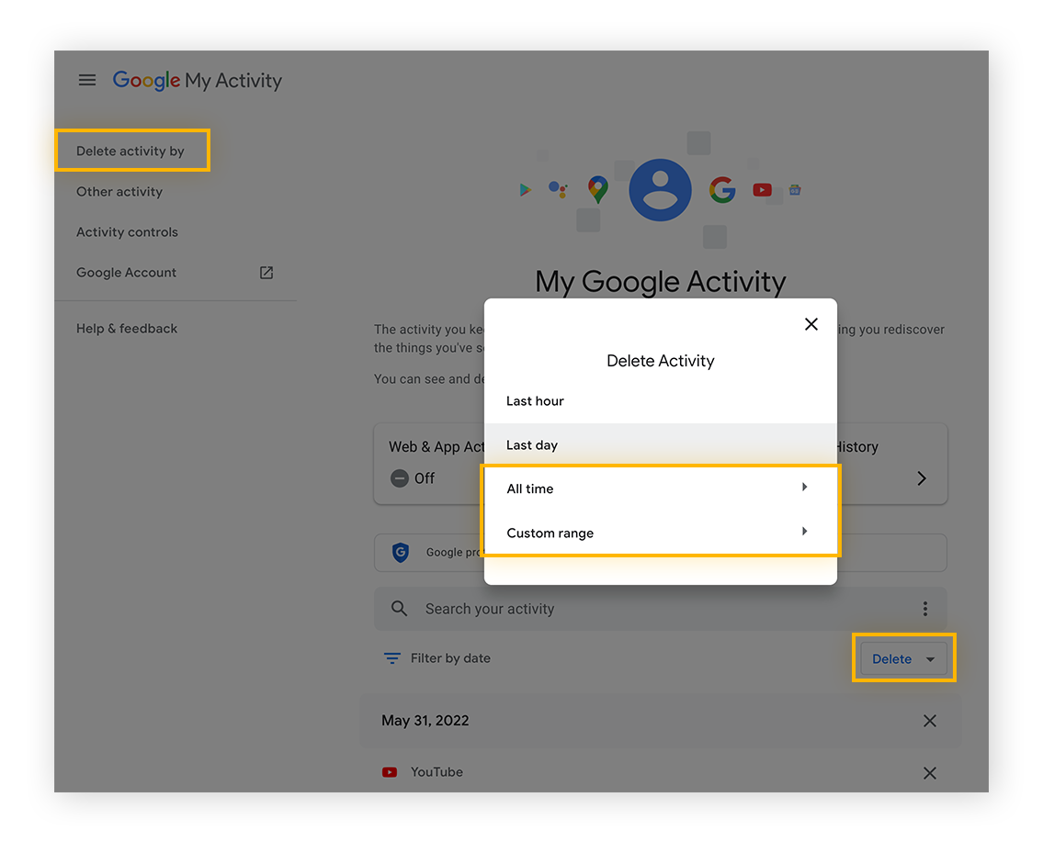Click the Google My Activity logo

[197, 81]
